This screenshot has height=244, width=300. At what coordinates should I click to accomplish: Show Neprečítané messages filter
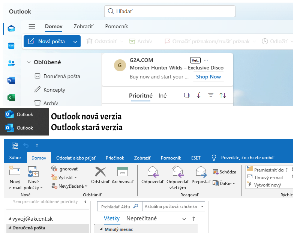(x=142, y=218)
